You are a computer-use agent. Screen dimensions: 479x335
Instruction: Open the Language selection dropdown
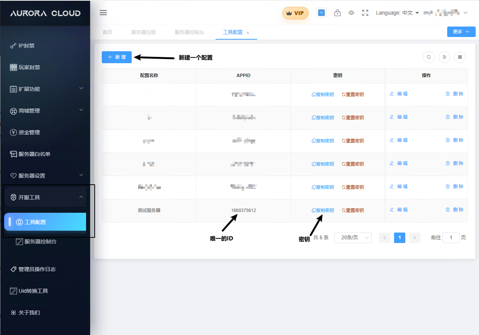(397, 13)
